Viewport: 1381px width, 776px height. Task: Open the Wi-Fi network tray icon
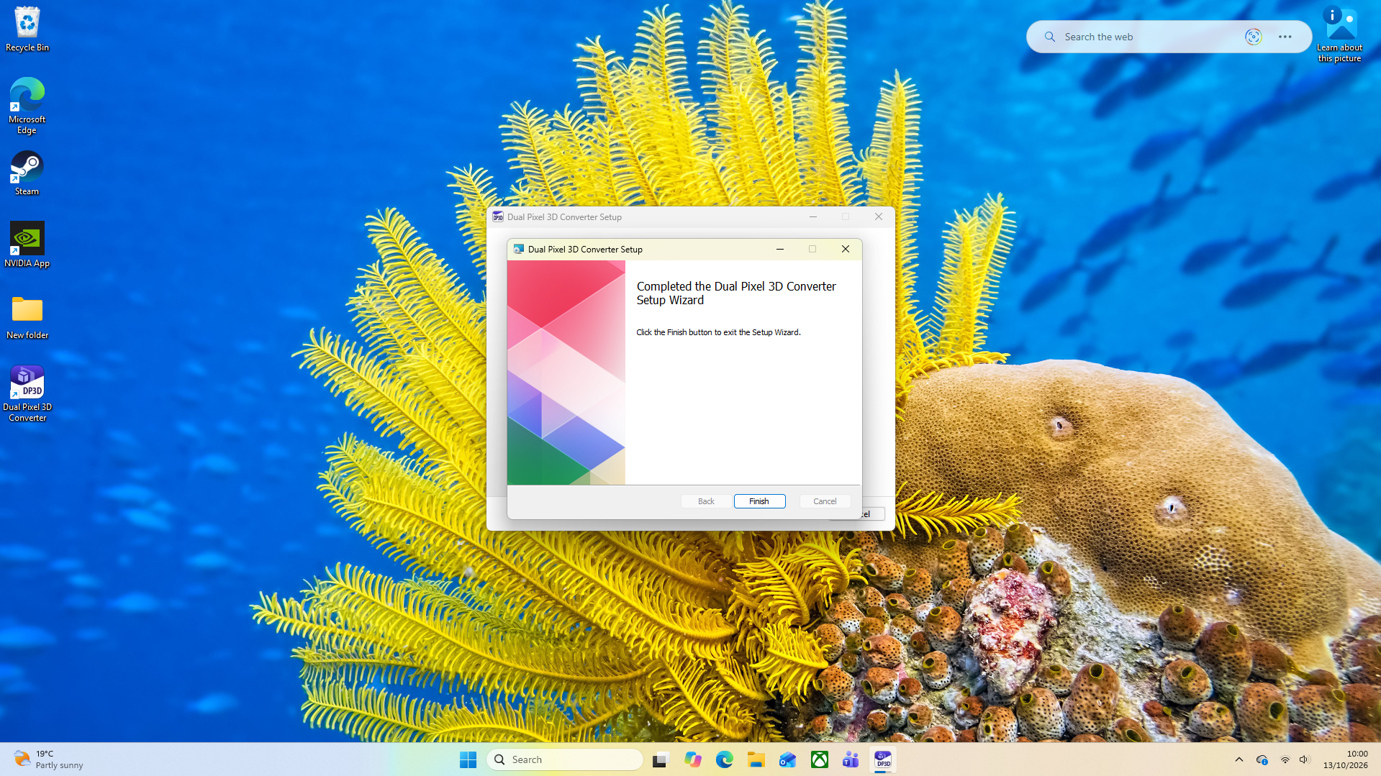(x=1285, y=759)
